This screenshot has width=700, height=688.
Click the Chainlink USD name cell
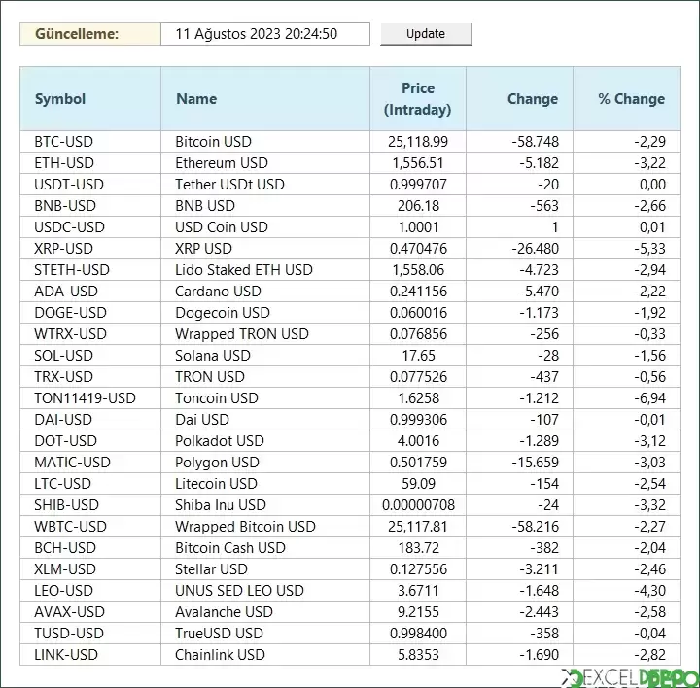(220, 655)
